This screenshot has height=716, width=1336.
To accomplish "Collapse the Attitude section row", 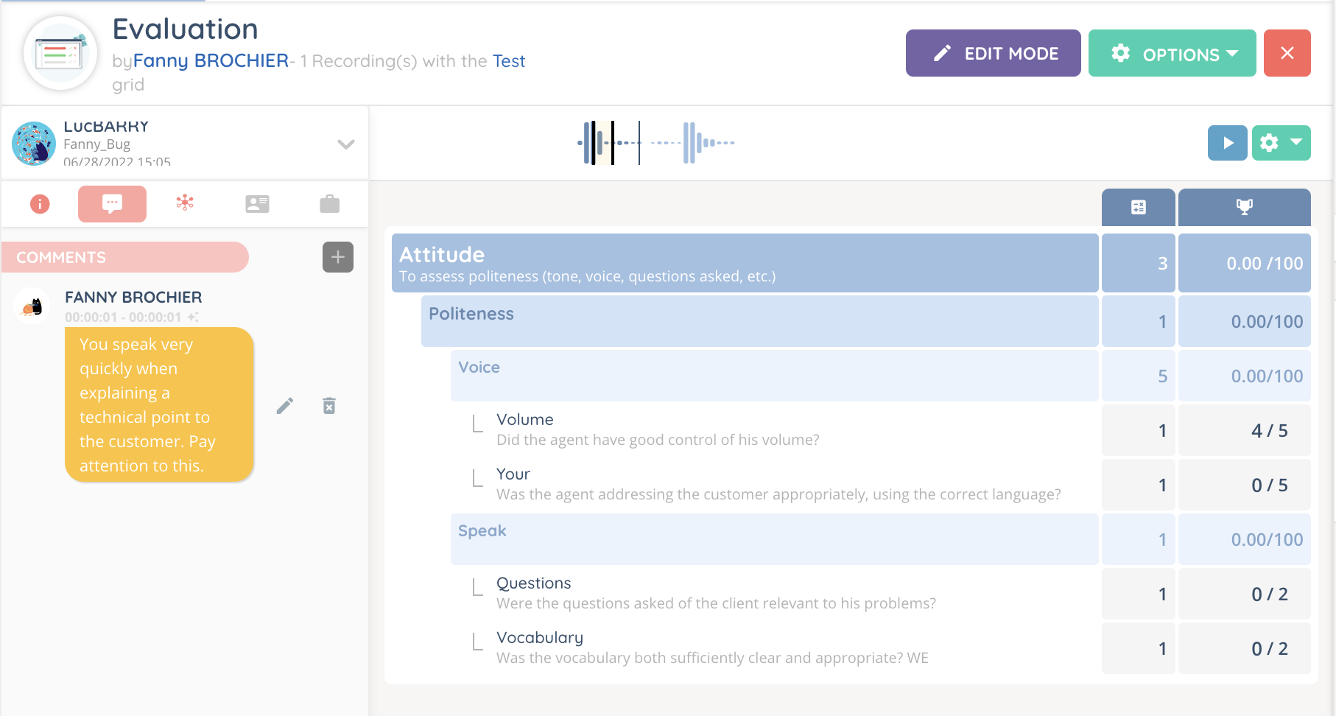I will [x=744, y=263].
